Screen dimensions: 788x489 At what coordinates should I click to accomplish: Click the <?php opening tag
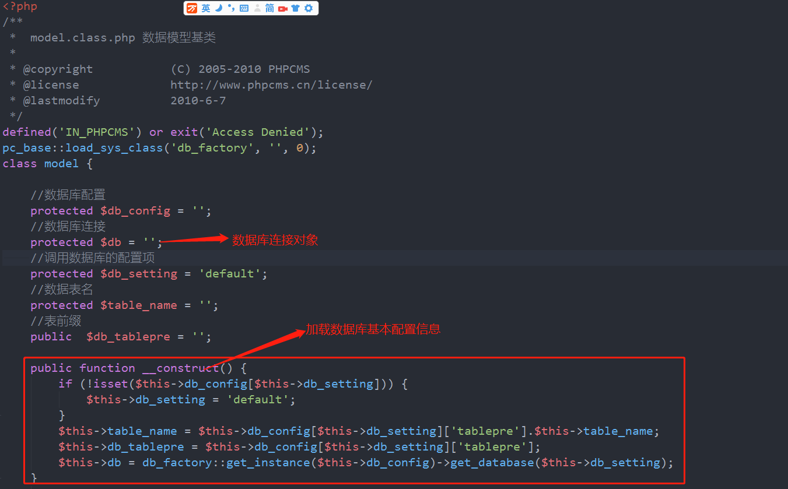(20, 7)
